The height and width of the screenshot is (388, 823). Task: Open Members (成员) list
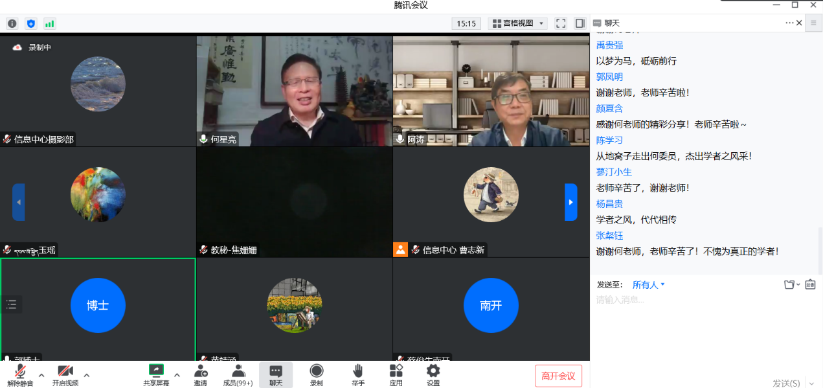point(238,374)
